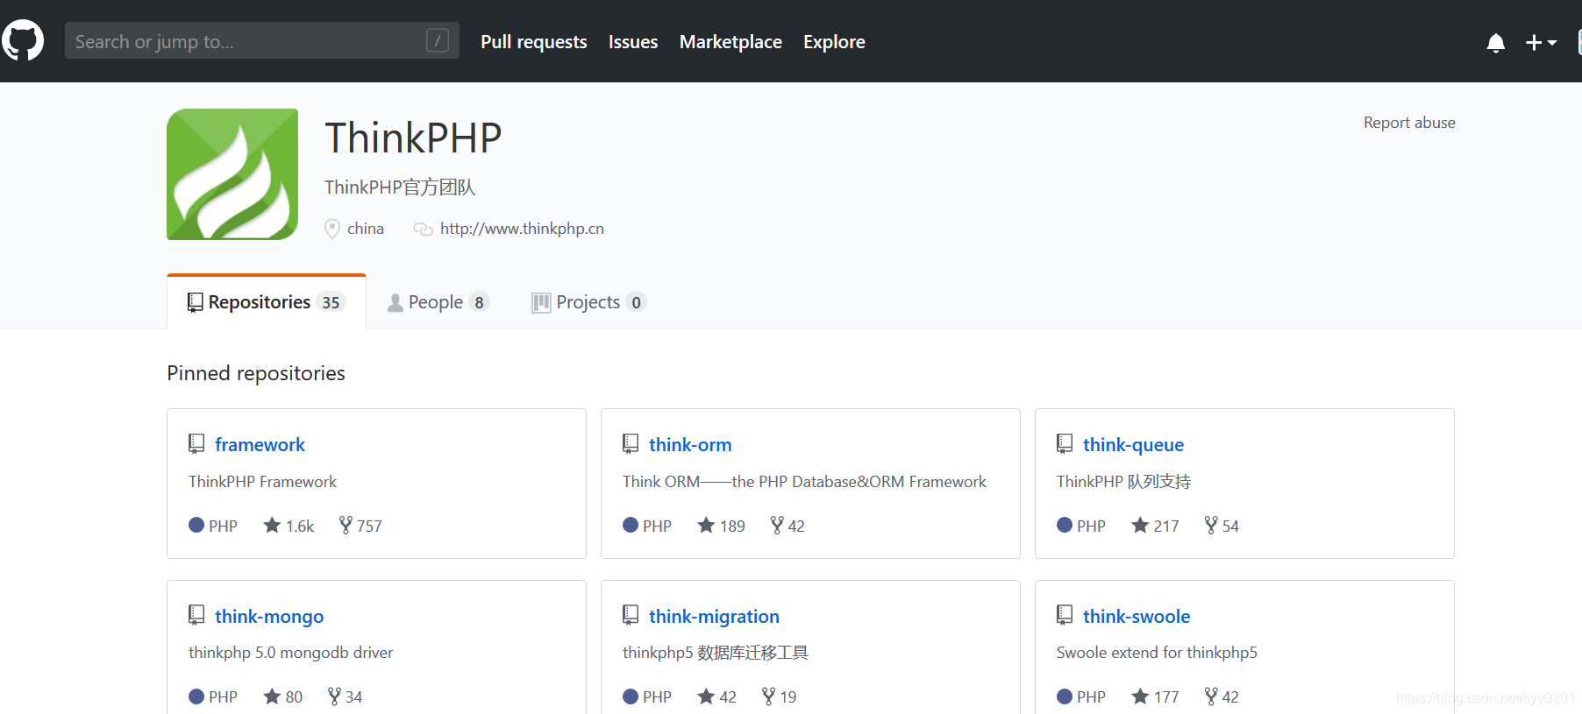Click the repo icon beside framework
The image size is (1582, 714).
coord(196,444)
